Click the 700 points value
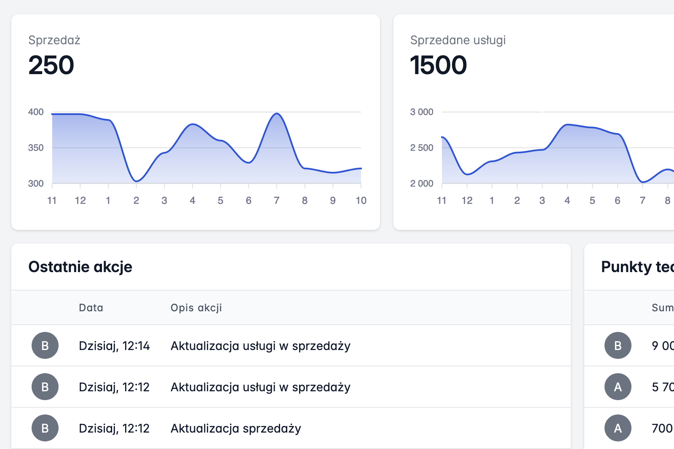 tap(663, 428)
